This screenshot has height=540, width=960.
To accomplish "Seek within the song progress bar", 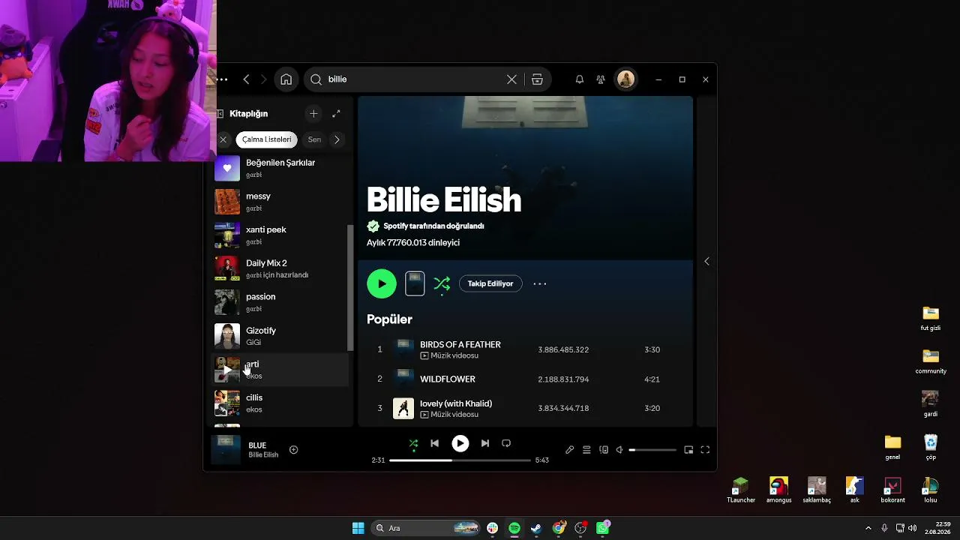I will [460, 460].
